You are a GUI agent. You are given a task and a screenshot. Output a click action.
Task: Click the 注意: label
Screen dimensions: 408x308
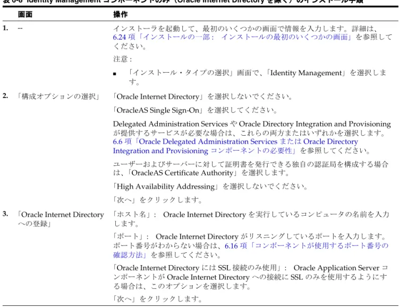tap(123, 59)
